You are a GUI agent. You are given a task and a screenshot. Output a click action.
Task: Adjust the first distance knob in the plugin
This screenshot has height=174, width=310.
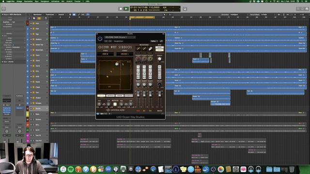coord(138,59)
